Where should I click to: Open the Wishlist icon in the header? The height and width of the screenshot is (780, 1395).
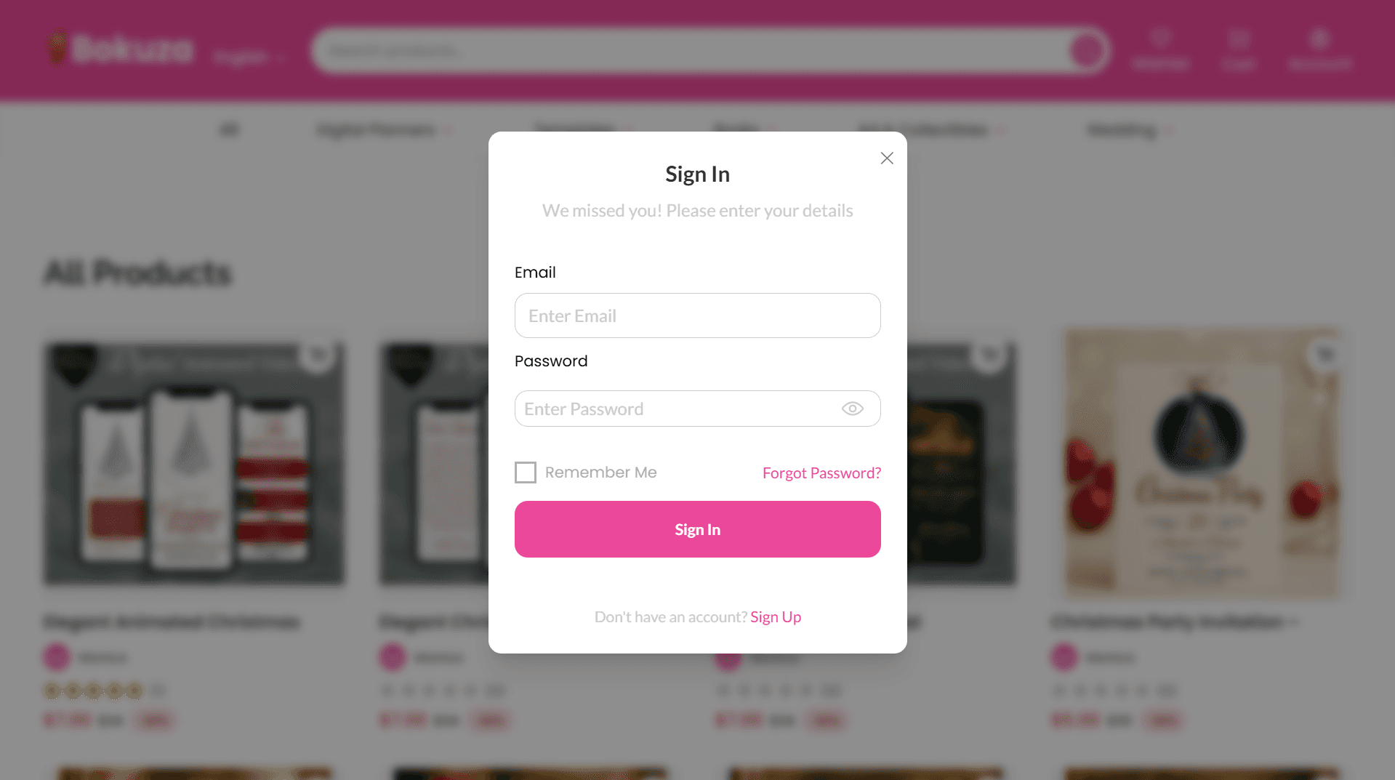click(1160, 49)
